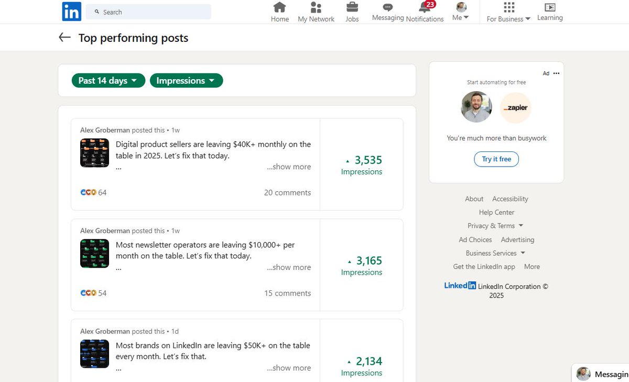
Task: Show more of digital product sellers post
Action: 289,167
